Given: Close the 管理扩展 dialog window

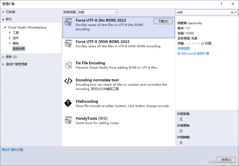Looking at the screenshot, I should click(233, 4).
